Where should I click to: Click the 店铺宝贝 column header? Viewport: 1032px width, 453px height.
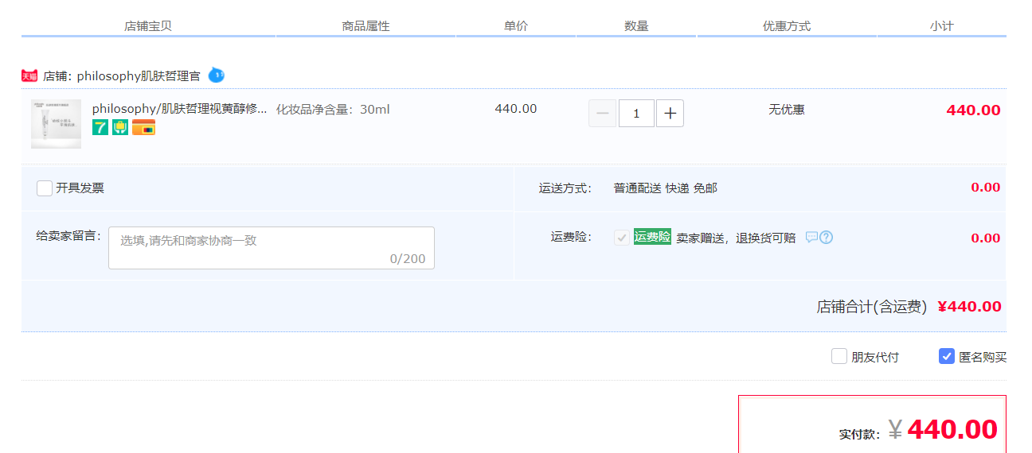(x=148, y=25)
